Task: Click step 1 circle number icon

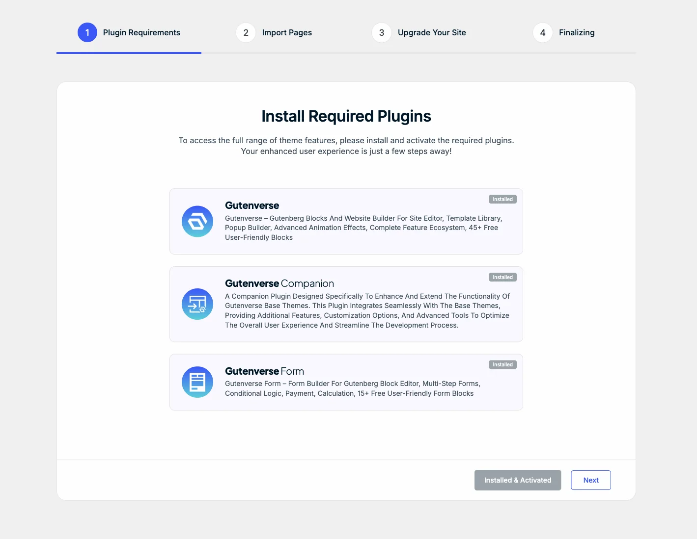Action: pos(87,32)
